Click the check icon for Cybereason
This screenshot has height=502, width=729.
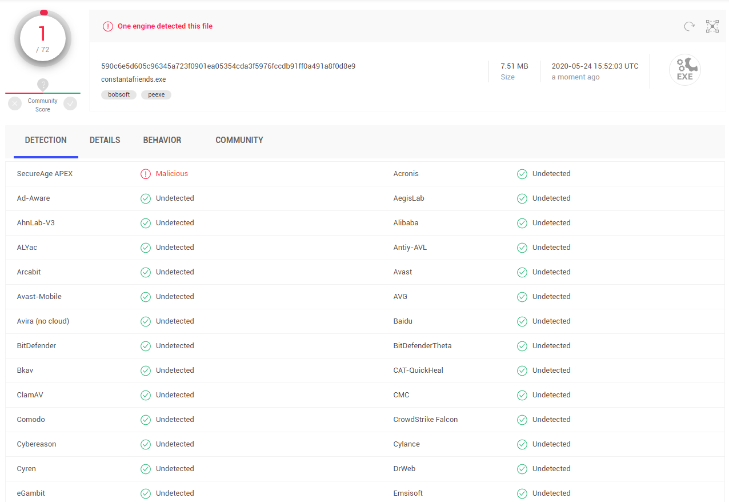pyautogui.click(x=146, y=444)
